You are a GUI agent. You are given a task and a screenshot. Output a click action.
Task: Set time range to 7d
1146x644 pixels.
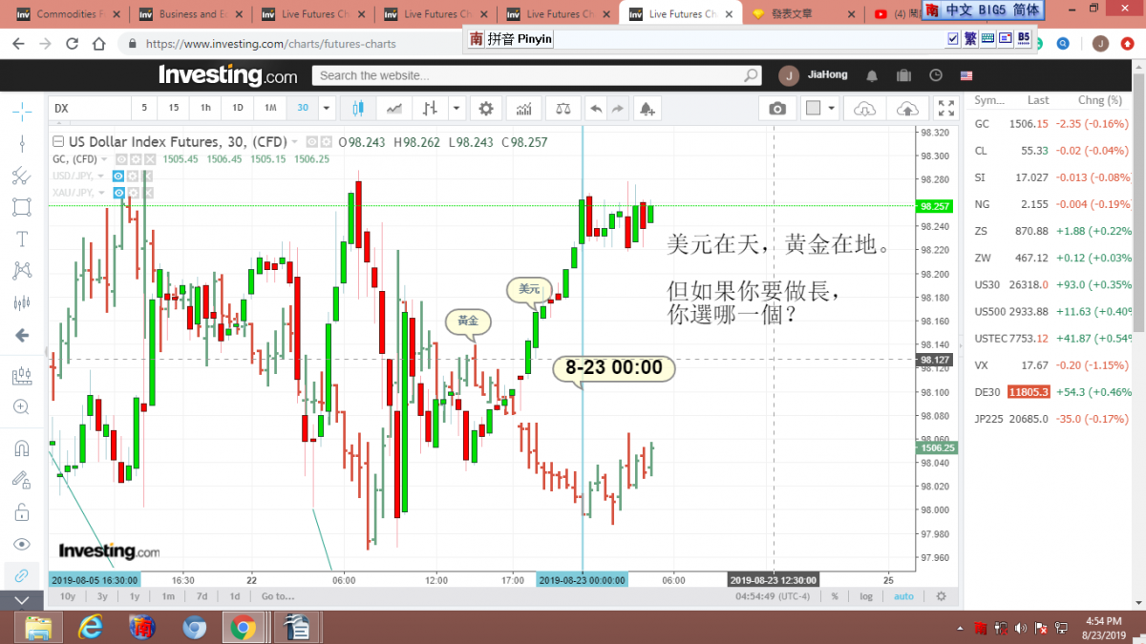click(202, 596)
